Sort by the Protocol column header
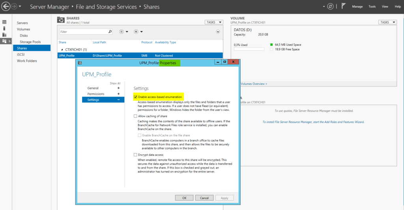Viewport: 404px width, 210px height. (x=147, y=42)
